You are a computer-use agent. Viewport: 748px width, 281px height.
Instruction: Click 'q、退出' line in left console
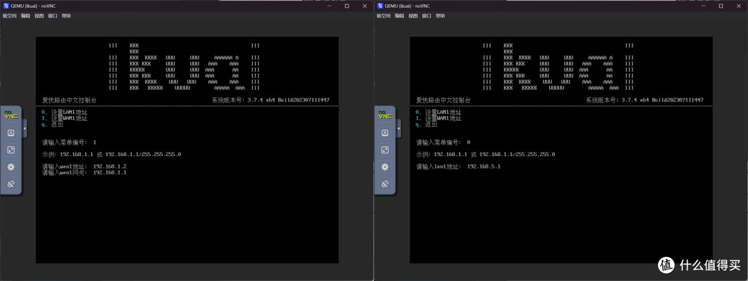click(53, 124)
